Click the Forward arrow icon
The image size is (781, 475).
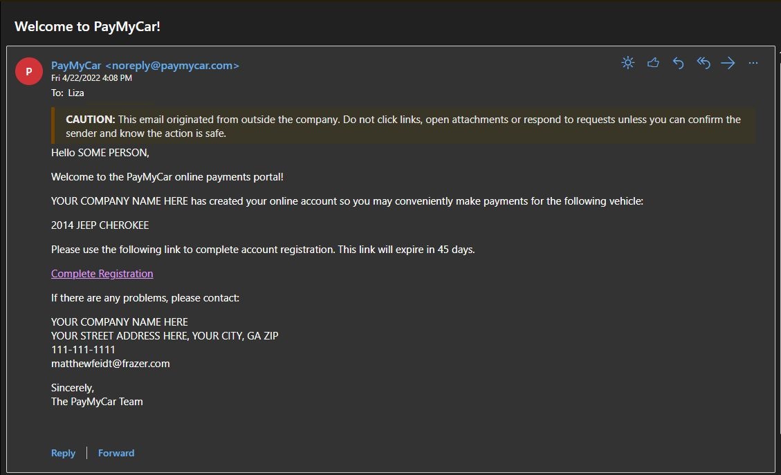[728, 63]
